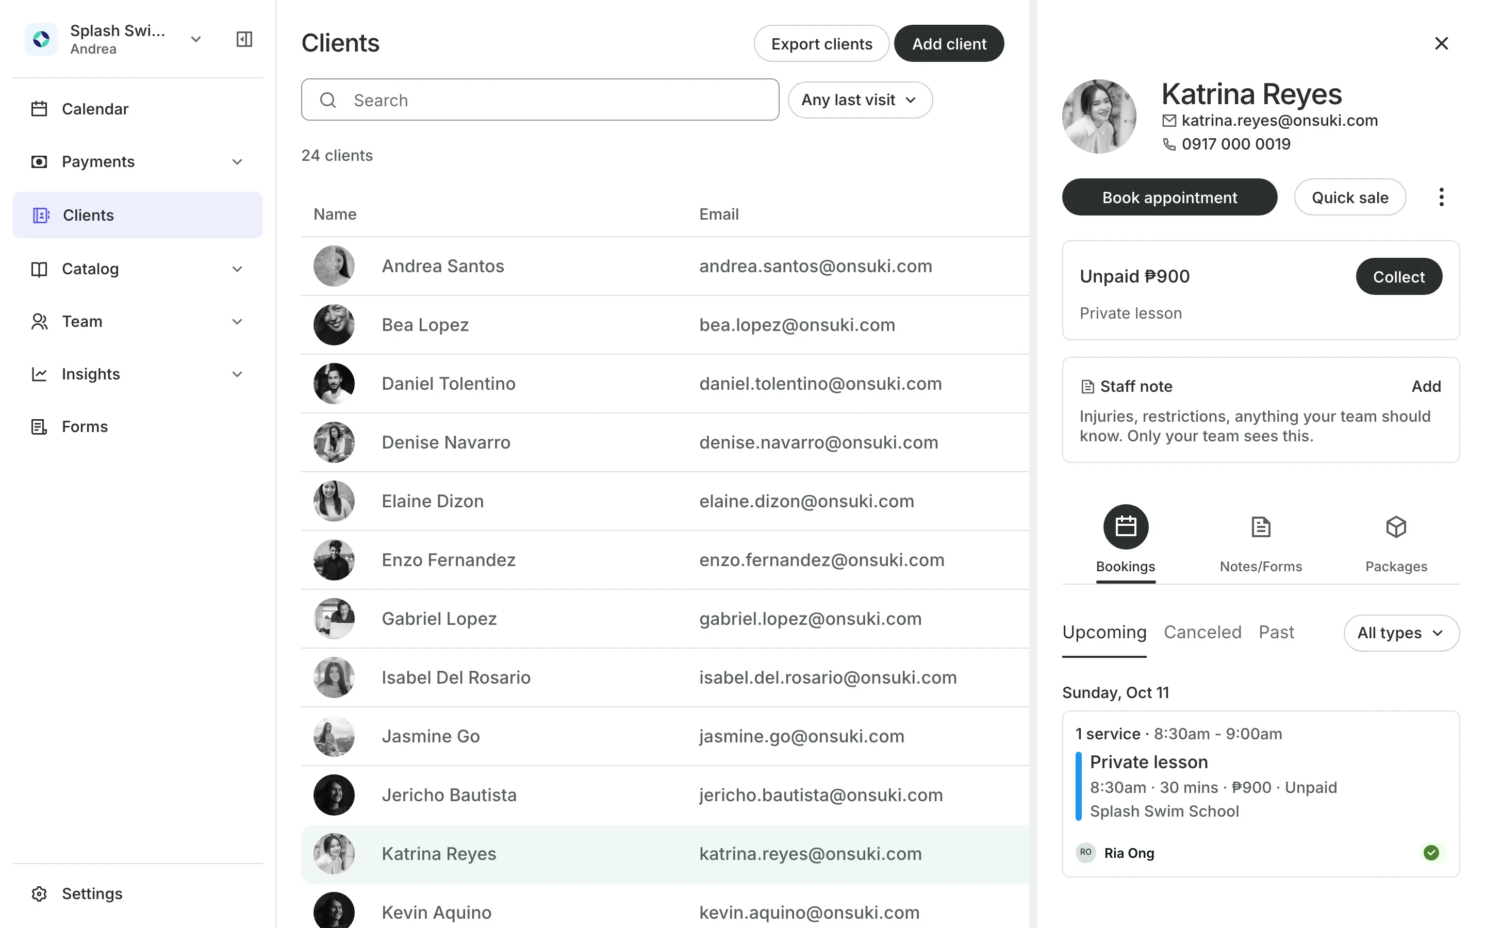Select Clients in the sidebar
Viewport: 1485px width, 928px height.
click(138, 215)
